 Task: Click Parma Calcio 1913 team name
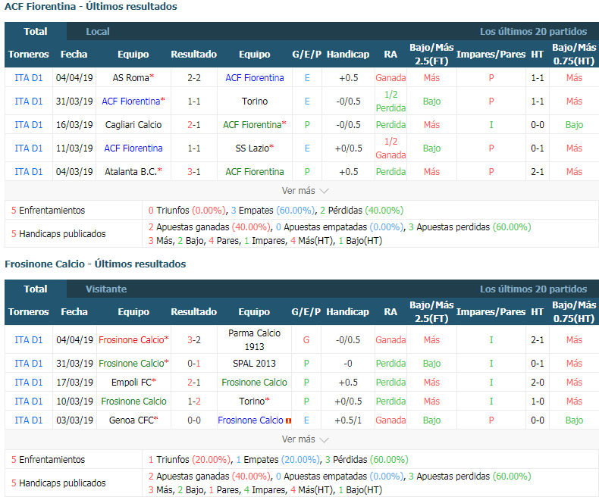pyautogui.click(x=255, y=339)
